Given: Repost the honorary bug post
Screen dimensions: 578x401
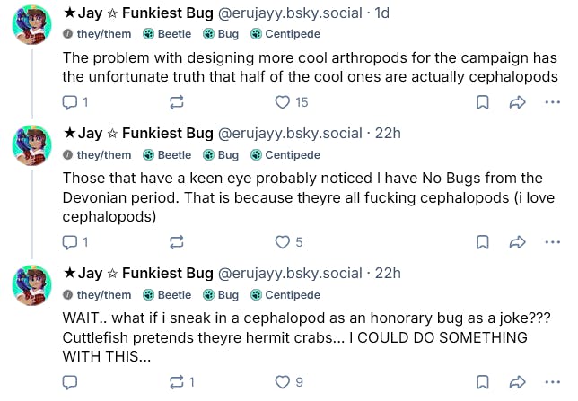Looking at the screenshot, I should point(176,381).
